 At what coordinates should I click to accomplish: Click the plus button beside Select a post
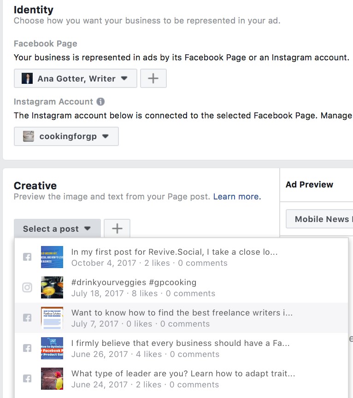[117, 228]
